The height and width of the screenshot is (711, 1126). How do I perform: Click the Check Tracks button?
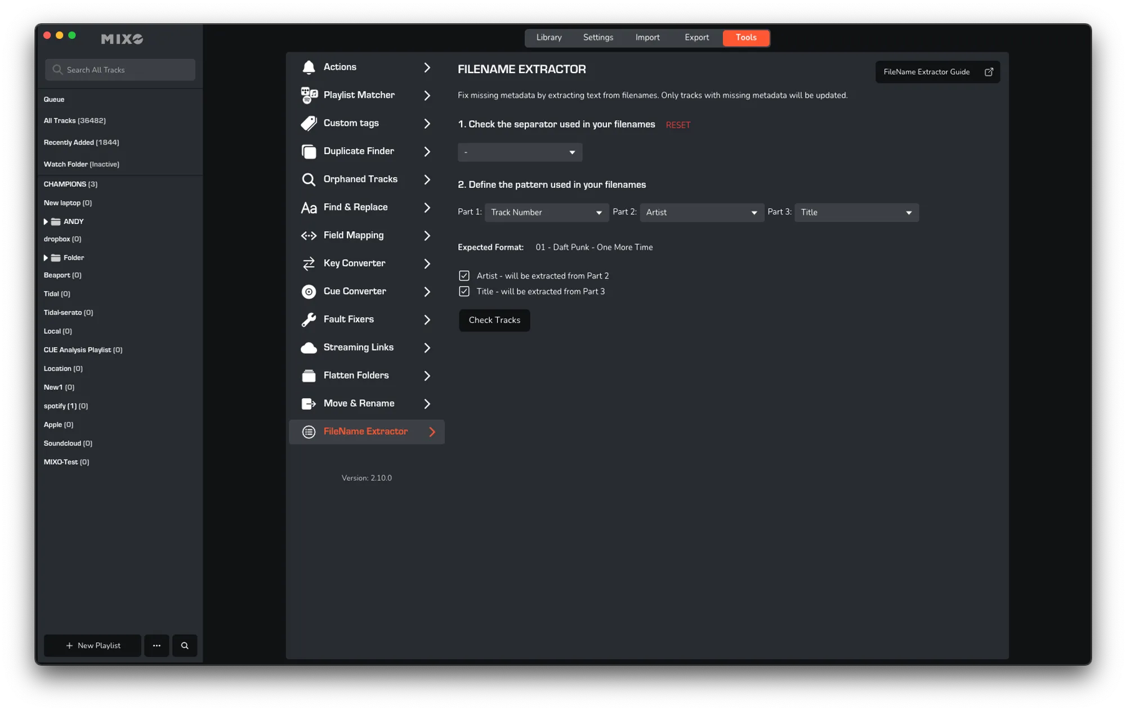(x=494, y=320)
